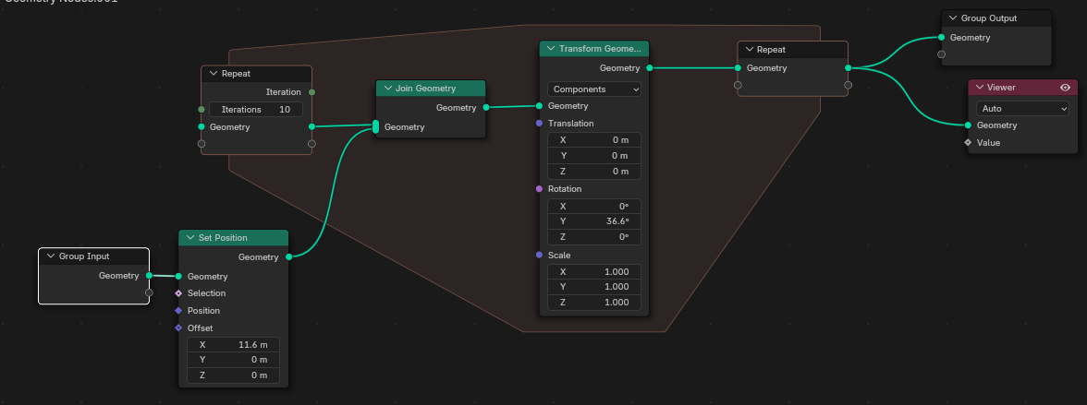Click Set Position Offset socket
This screenshot has width=1087, height=405.
click(178, 328)
